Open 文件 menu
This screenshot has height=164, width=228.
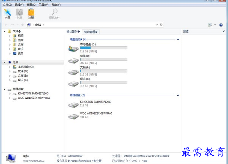7,5
